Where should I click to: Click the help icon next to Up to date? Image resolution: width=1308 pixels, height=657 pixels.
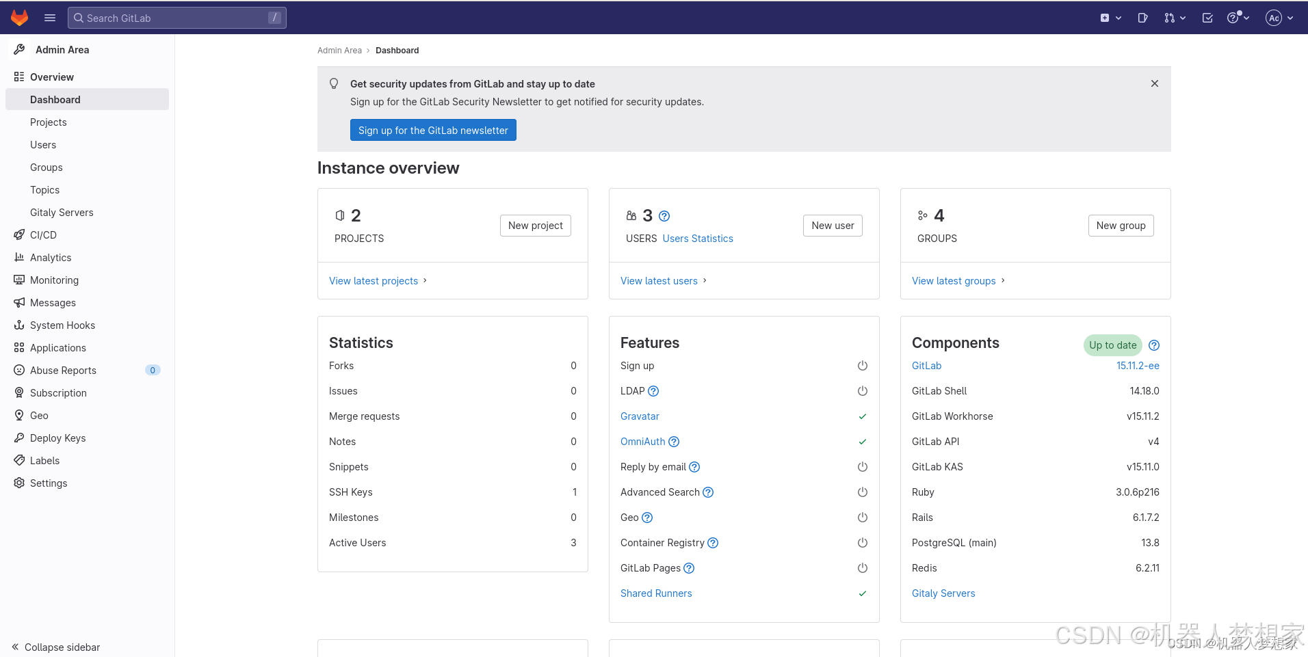tap(1154, 345)
